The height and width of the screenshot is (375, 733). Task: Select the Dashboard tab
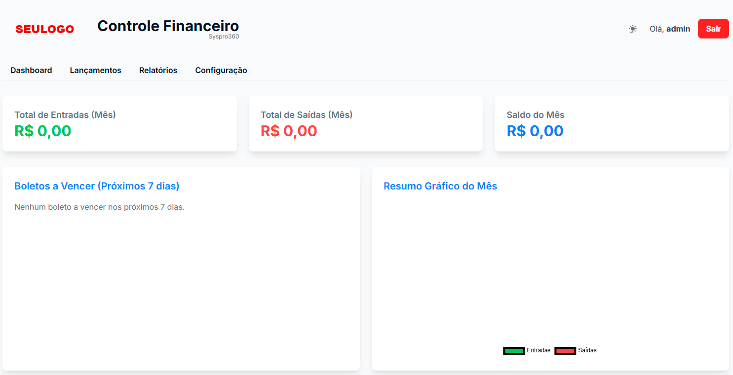(31, 70)
